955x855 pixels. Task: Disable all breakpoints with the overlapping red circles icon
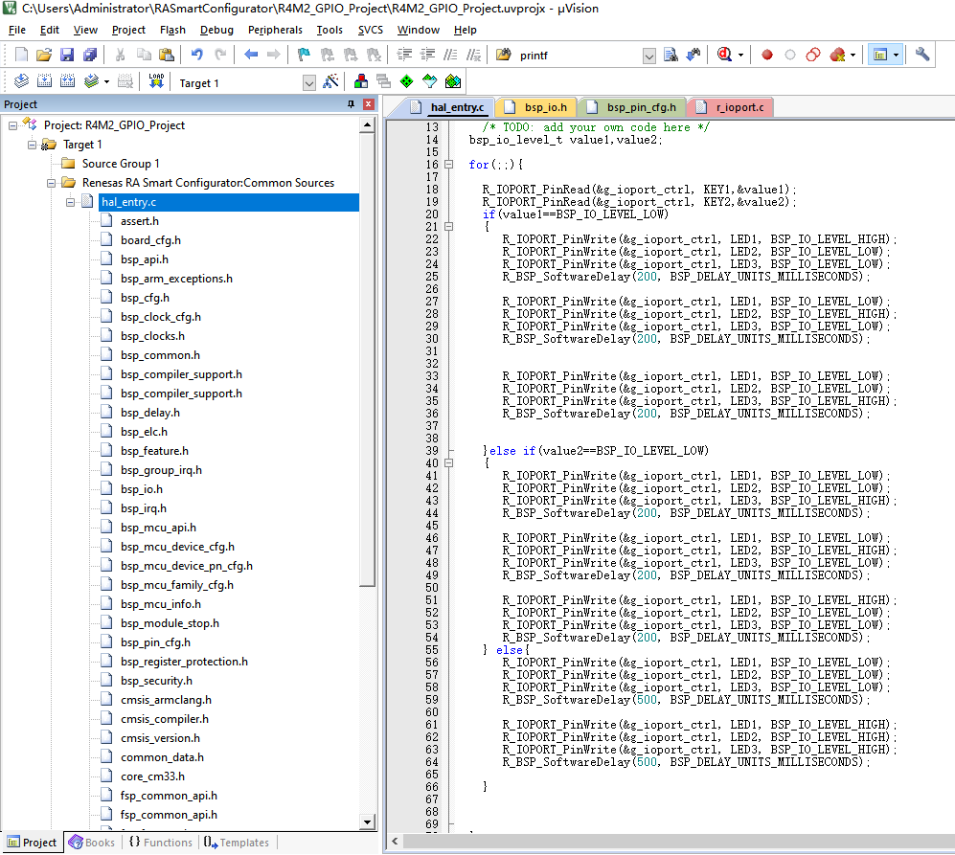[x=813, y=55]
